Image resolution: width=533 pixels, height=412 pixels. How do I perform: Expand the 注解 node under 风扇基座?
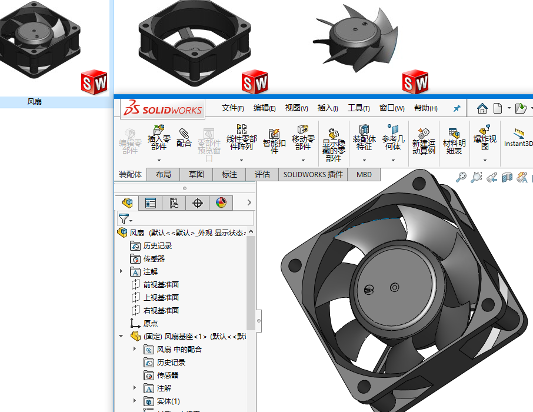135,387
